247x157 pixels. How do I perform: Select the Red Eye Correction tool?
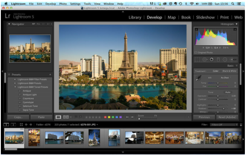(212, 59)
